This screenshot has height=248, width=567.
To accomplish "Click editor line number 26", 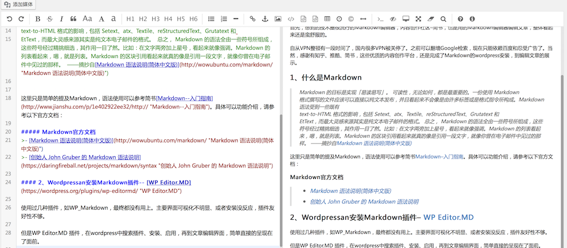I will coord(9,207).
